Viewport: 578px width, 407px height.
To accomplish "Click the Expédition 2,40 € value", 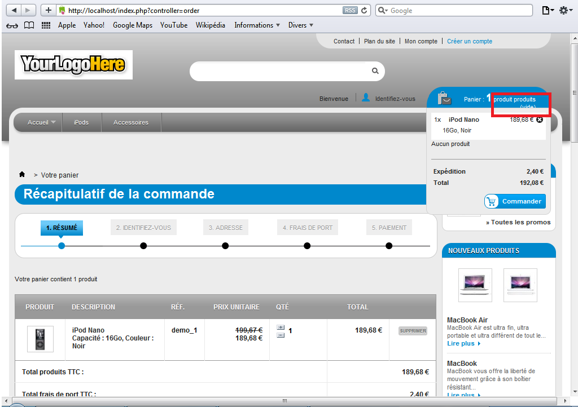I will click(535, 171).
